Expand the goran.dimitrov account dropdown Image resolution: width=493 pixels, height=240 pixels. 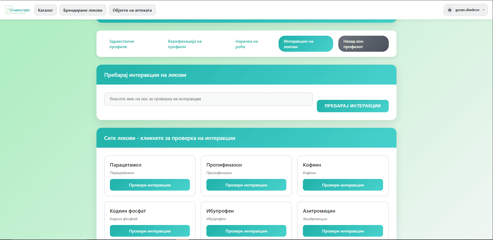pyautogui.click(x=483, y=10)
